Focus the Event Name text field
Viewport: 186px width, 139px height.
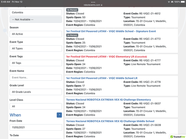[x=36, y=78]
